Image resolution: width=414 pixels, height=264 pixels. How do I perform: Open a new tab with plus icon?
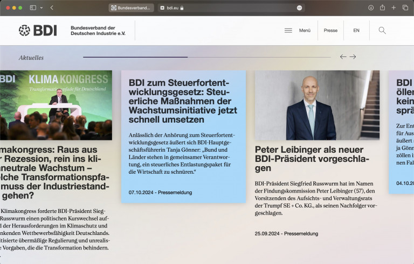394,8
